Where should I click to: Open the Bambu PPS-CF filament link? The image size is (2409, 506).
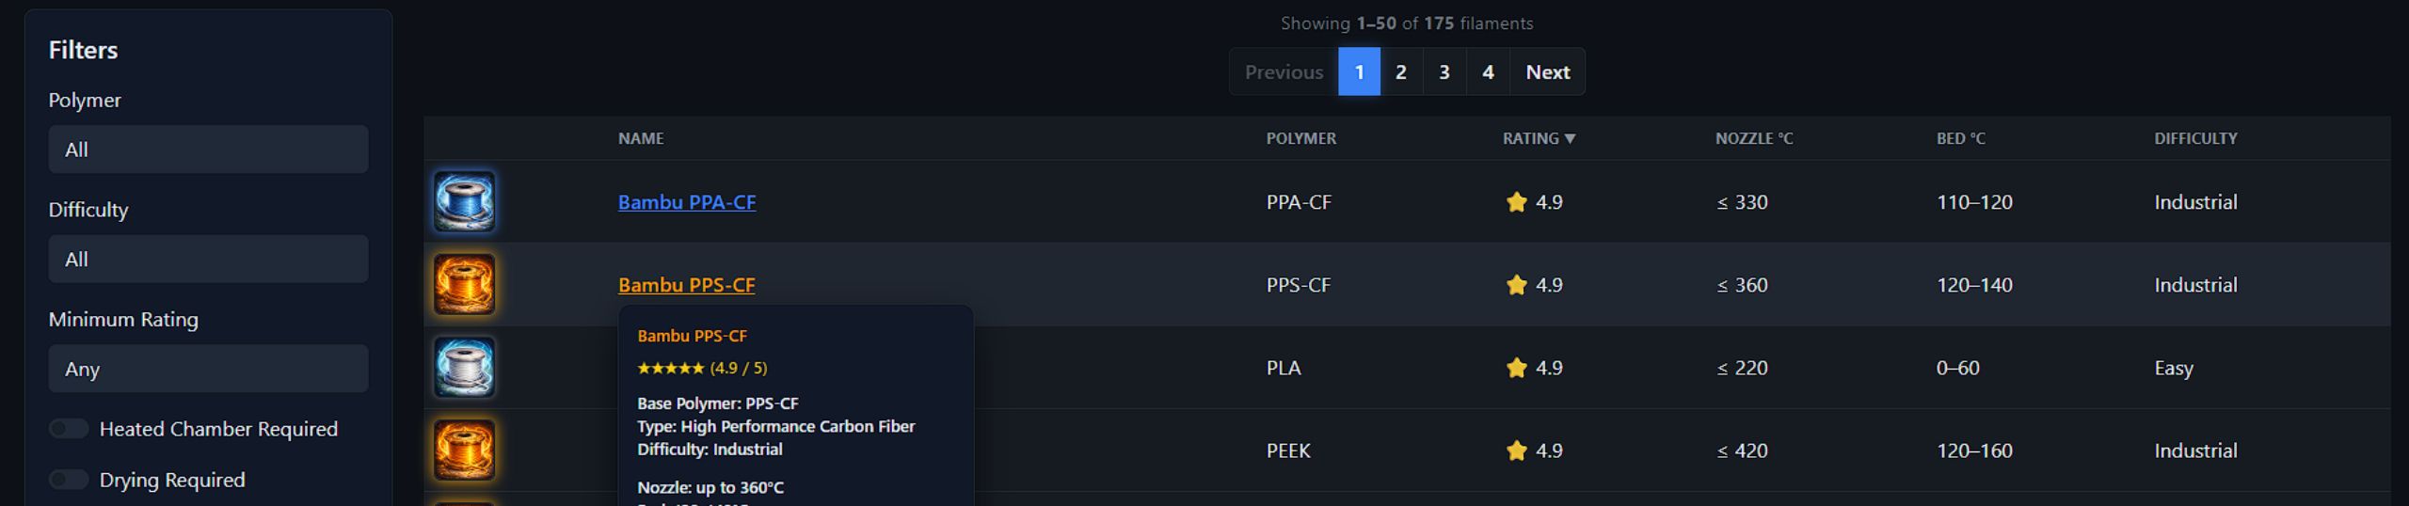click(x=687, y=285)
